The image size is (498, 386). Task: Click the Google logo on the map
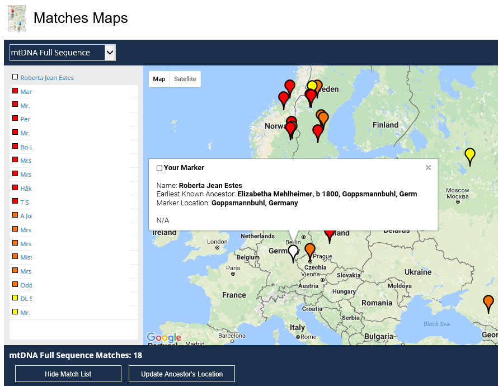(163, 337)
